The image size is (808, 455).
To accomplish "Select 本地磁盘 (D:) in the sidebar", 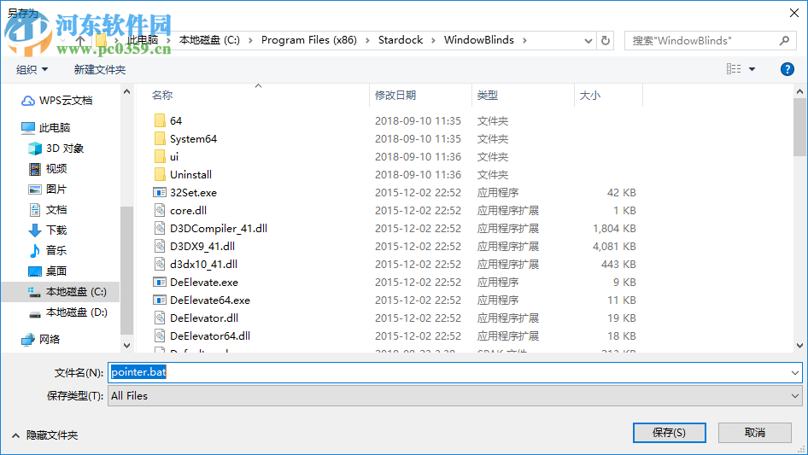I will [x=67, y=312].
